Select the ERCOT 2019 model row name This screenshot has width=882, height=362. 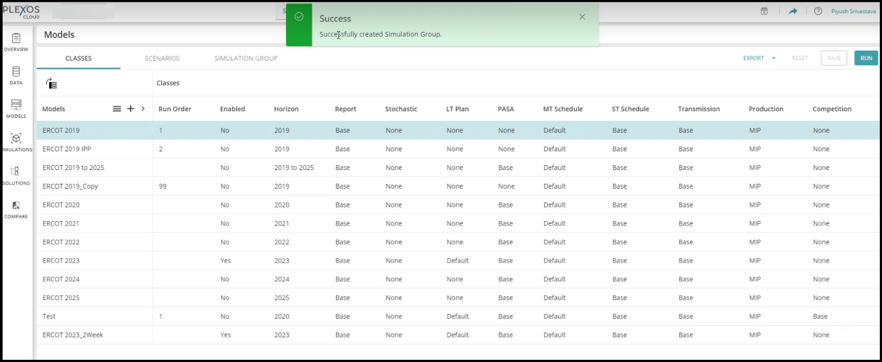(61, 130)
